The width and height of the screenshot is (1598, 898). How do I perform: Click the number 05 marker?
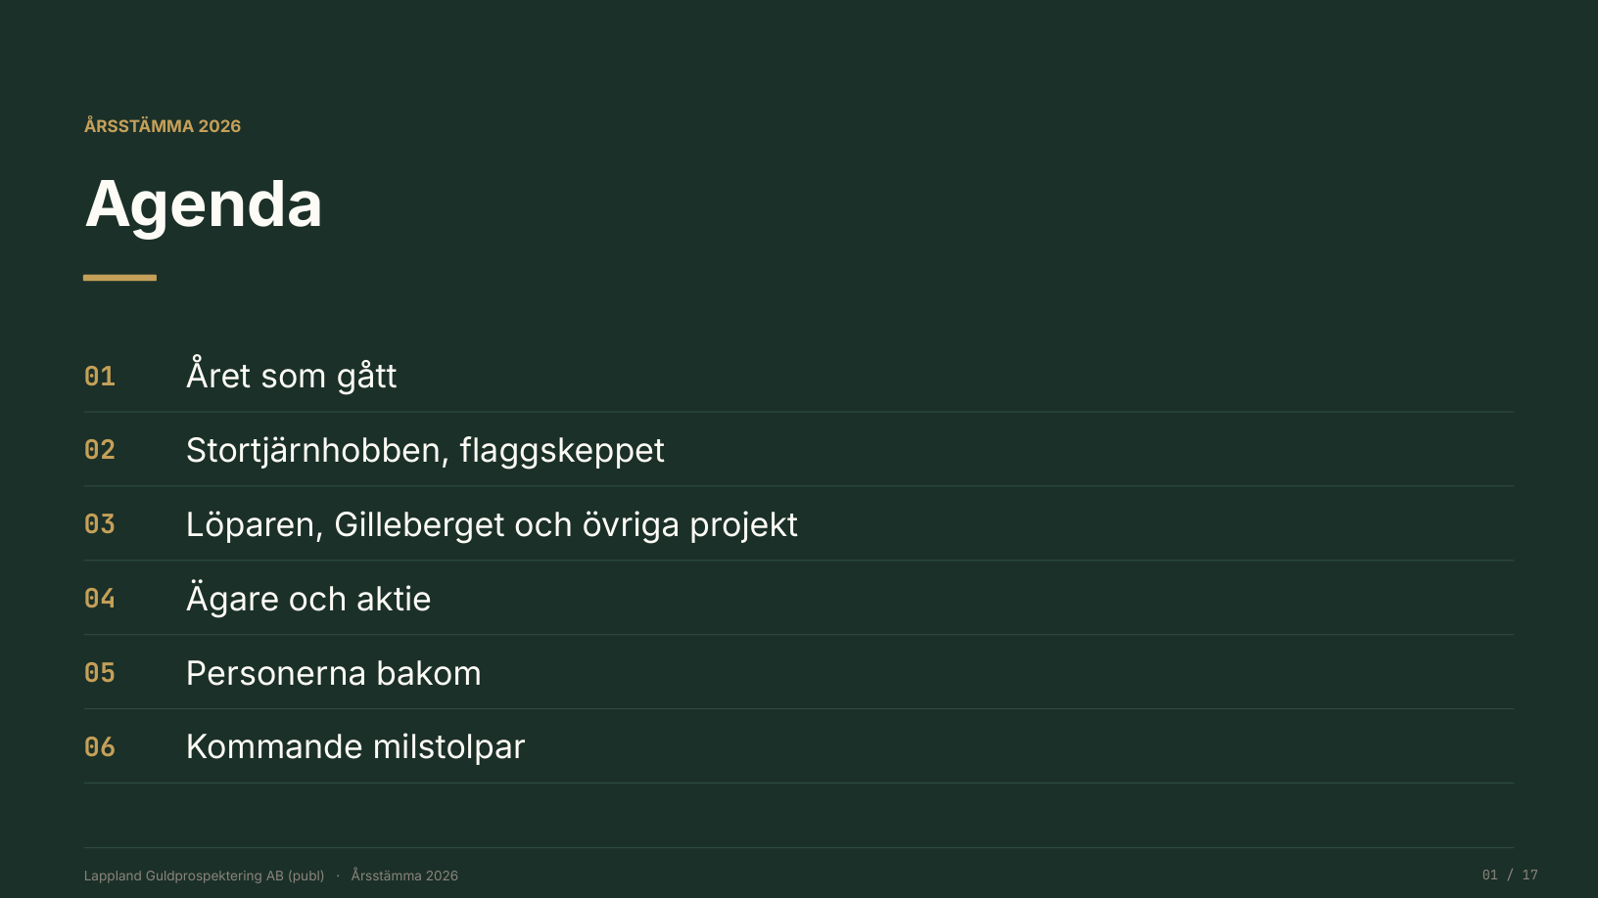(100, 673)
